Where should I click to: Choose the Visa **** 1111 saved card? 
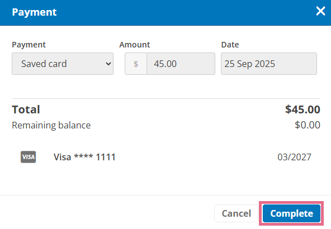84,157
